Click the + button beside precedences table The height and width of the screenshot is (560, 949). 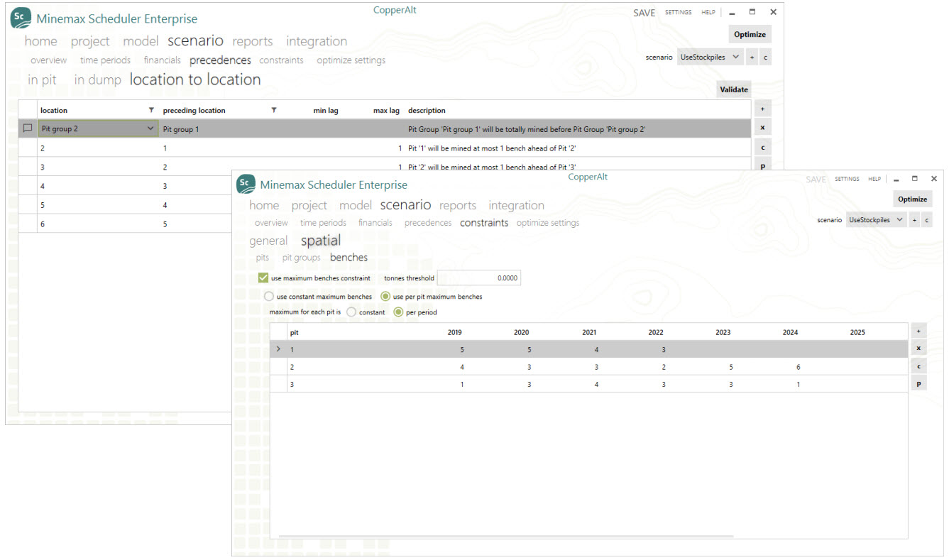pos(762,109)
